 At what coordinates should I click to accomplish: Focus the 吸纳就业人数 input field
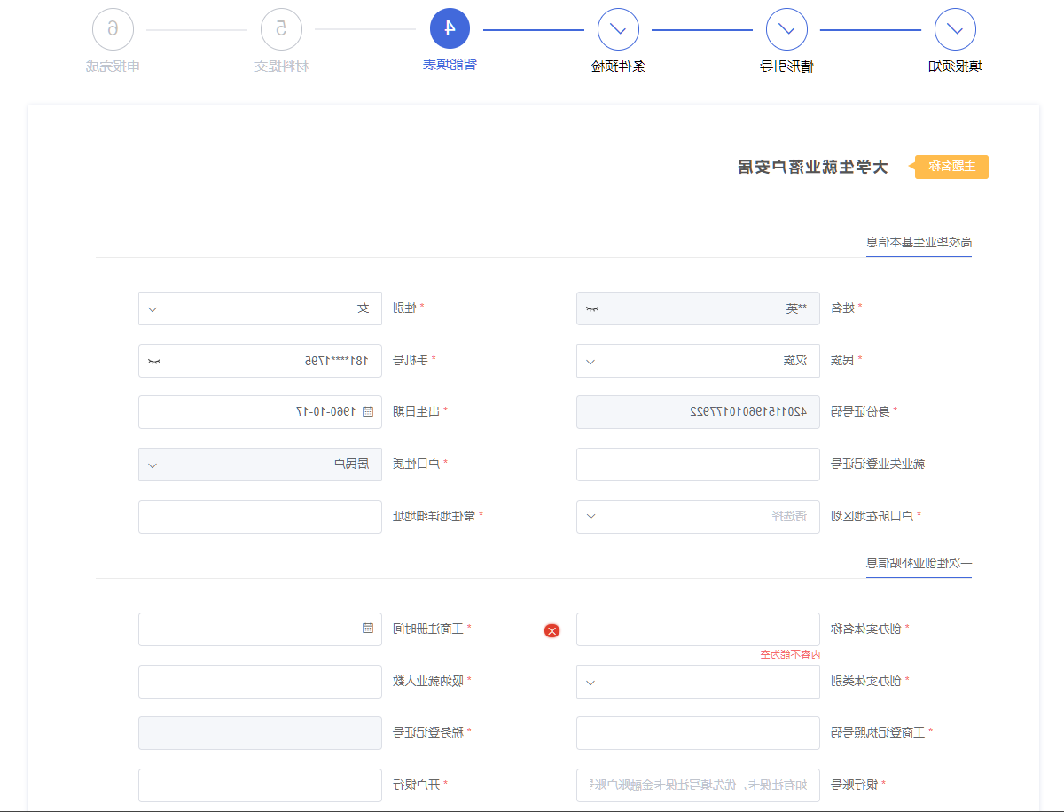[x=260, y=682]
